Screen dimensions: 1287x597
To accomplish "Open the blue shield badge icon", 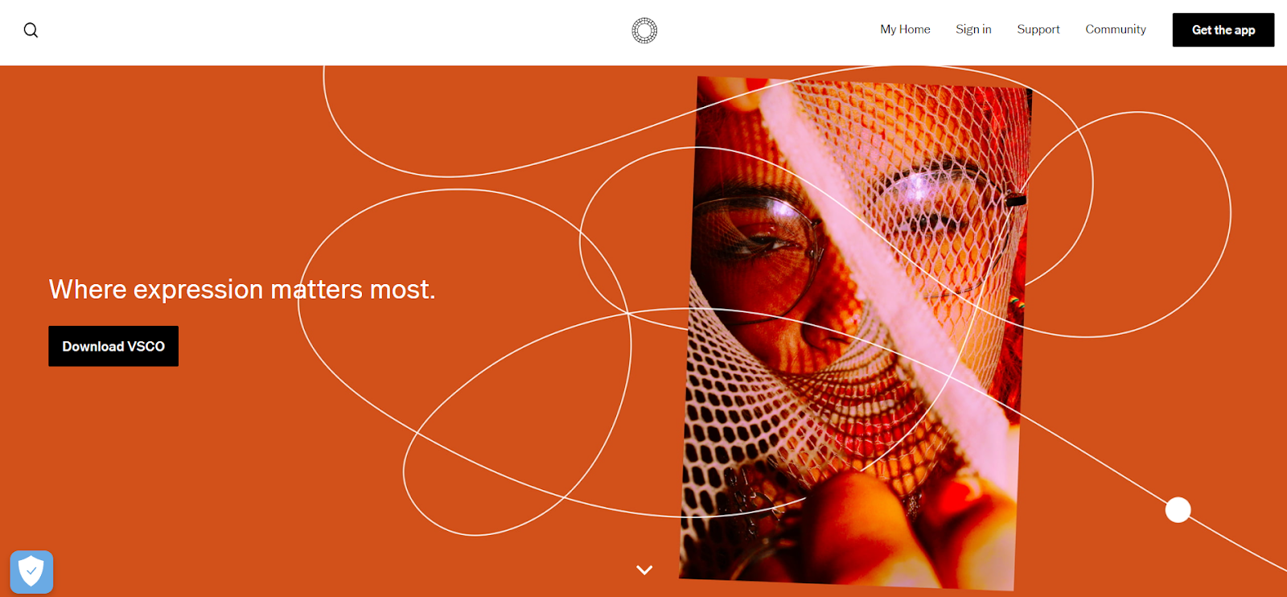I will click(31, 572).
